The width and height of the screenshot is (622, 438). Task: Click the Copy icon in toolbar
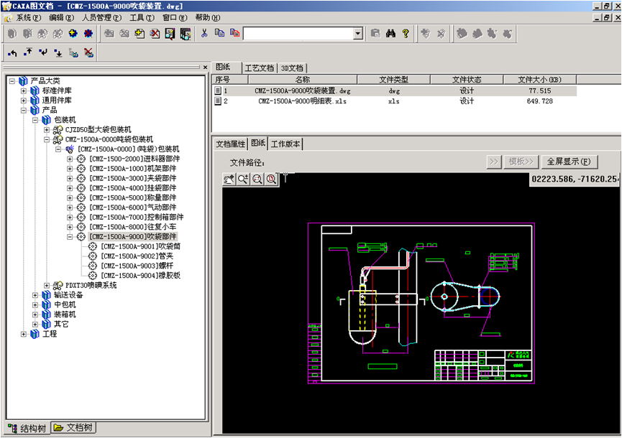pos(219,33)
